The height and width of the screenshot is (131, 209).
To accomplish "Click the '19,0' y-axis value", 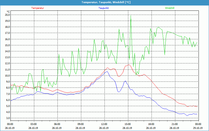I will coord(7,21).
